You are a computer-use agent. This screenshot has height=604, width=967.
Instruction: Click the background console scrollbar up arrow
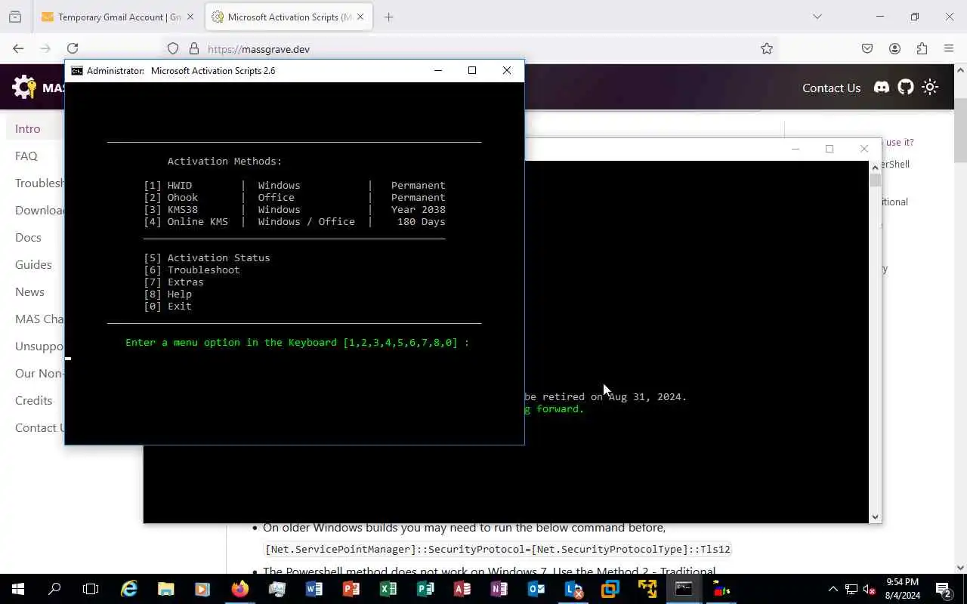pos(875,167)
